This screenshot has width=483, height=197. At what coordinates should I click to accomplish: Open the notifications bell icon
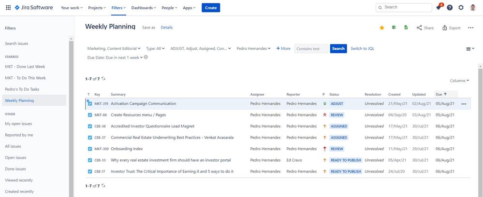point(439,8)
